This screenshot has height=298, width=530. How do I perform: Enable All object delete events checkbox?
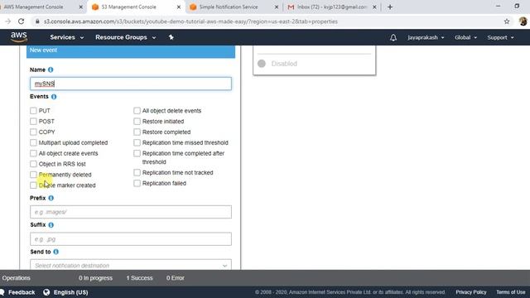(x=137, y=110)
